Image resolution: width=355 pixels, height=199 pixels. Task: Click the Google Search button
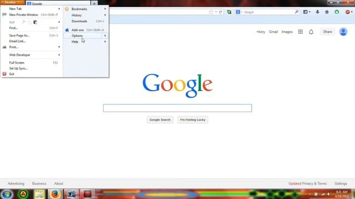pyautogui.click(x=160, y=120)
